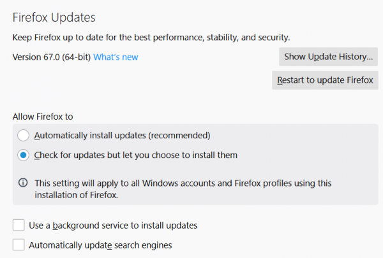The height and width of the screenshot is (258, 383).
Task: Tick the Automatically update search engines box
Action: 19,245
